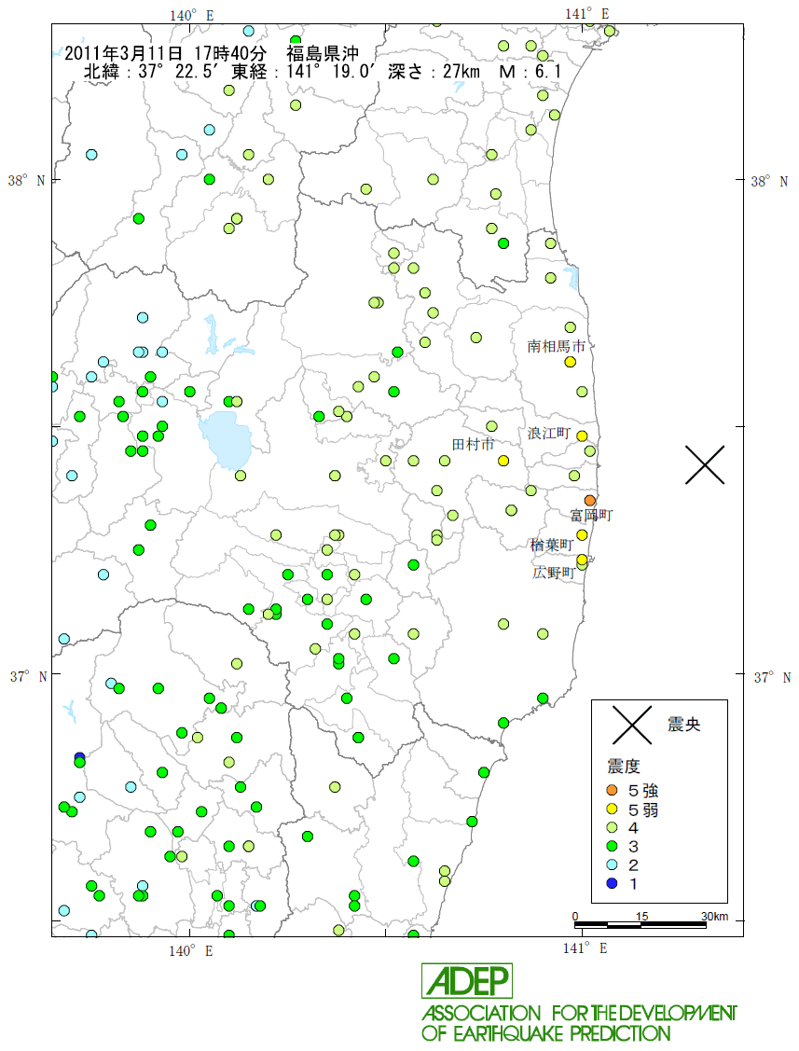
Task: Click the depth text 深さ : 27km
Action: pyautogui.click(x=434, y=71)
